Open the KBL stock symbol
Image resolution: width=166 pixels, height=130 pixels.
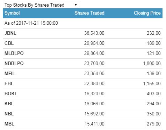pos(9,104)
